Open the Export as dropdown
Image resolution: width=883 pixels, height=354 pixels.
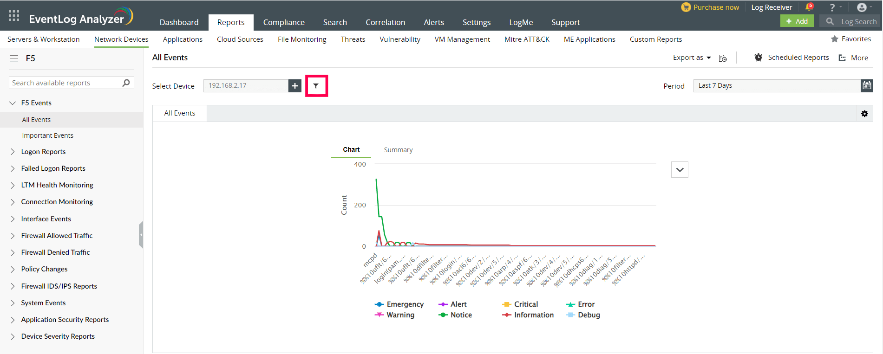point(692,58)
